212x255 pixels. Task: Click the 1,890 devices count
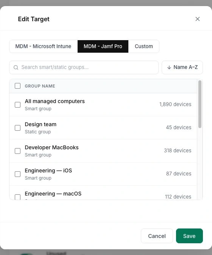(175, 104)
